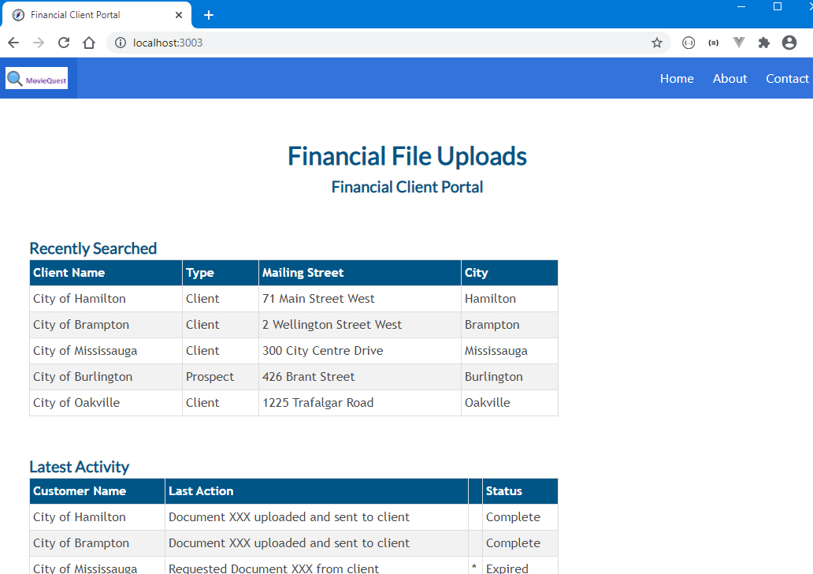Click the list-brackets extension icon
The height and width of the screenshot is (574, 813).
(x=713, y=43)
